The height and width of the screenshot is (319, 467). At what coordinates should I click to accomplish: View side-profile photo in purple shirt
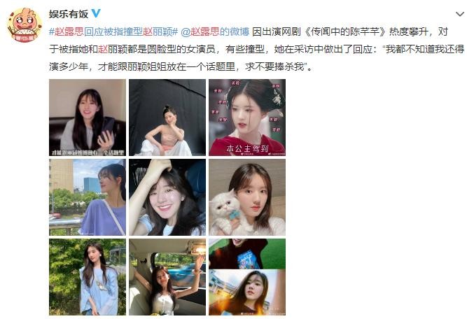pos(88,197)
